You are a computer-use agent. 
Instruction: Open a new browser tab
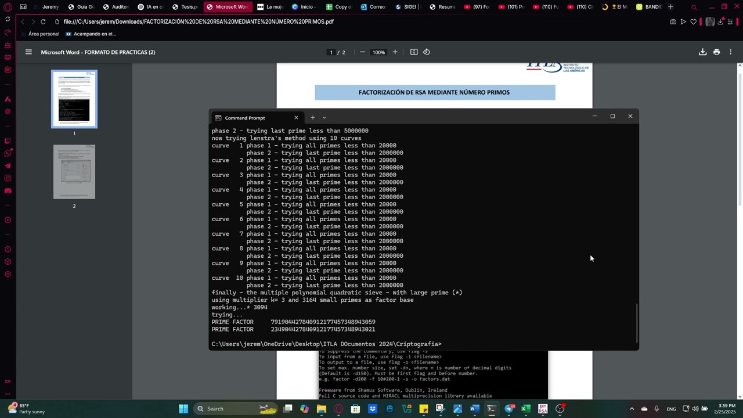(x=670, y=7)
